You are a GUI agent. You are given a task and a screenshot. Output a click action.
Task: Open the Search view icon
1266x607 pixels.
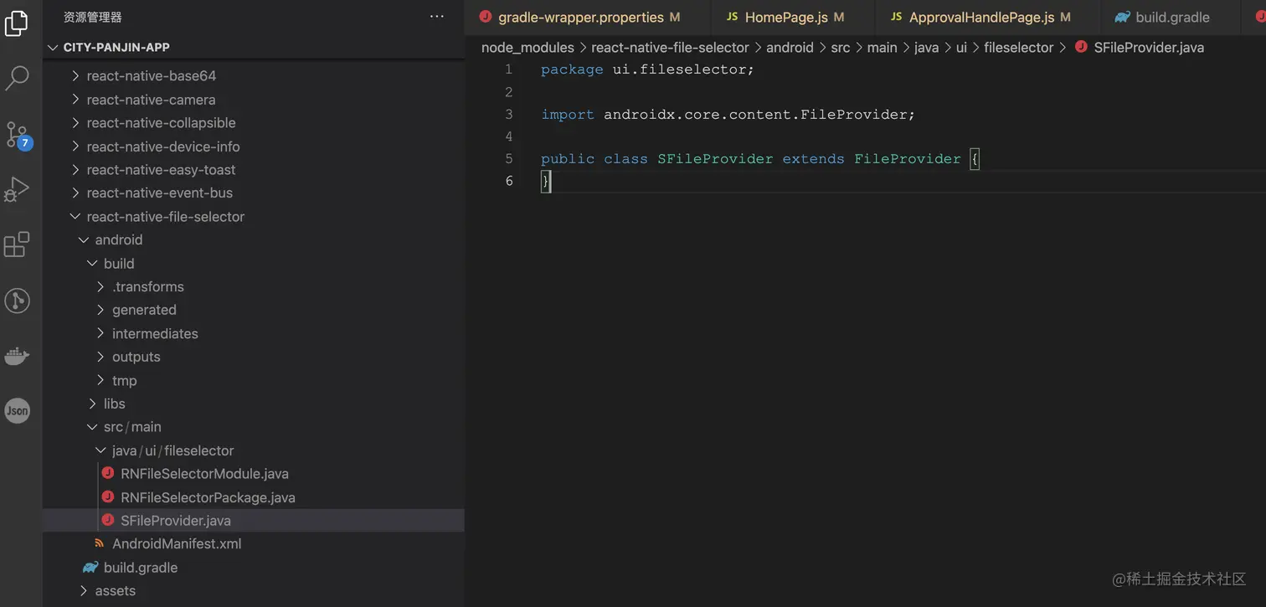pyautogui.click(x=17, y=78)
